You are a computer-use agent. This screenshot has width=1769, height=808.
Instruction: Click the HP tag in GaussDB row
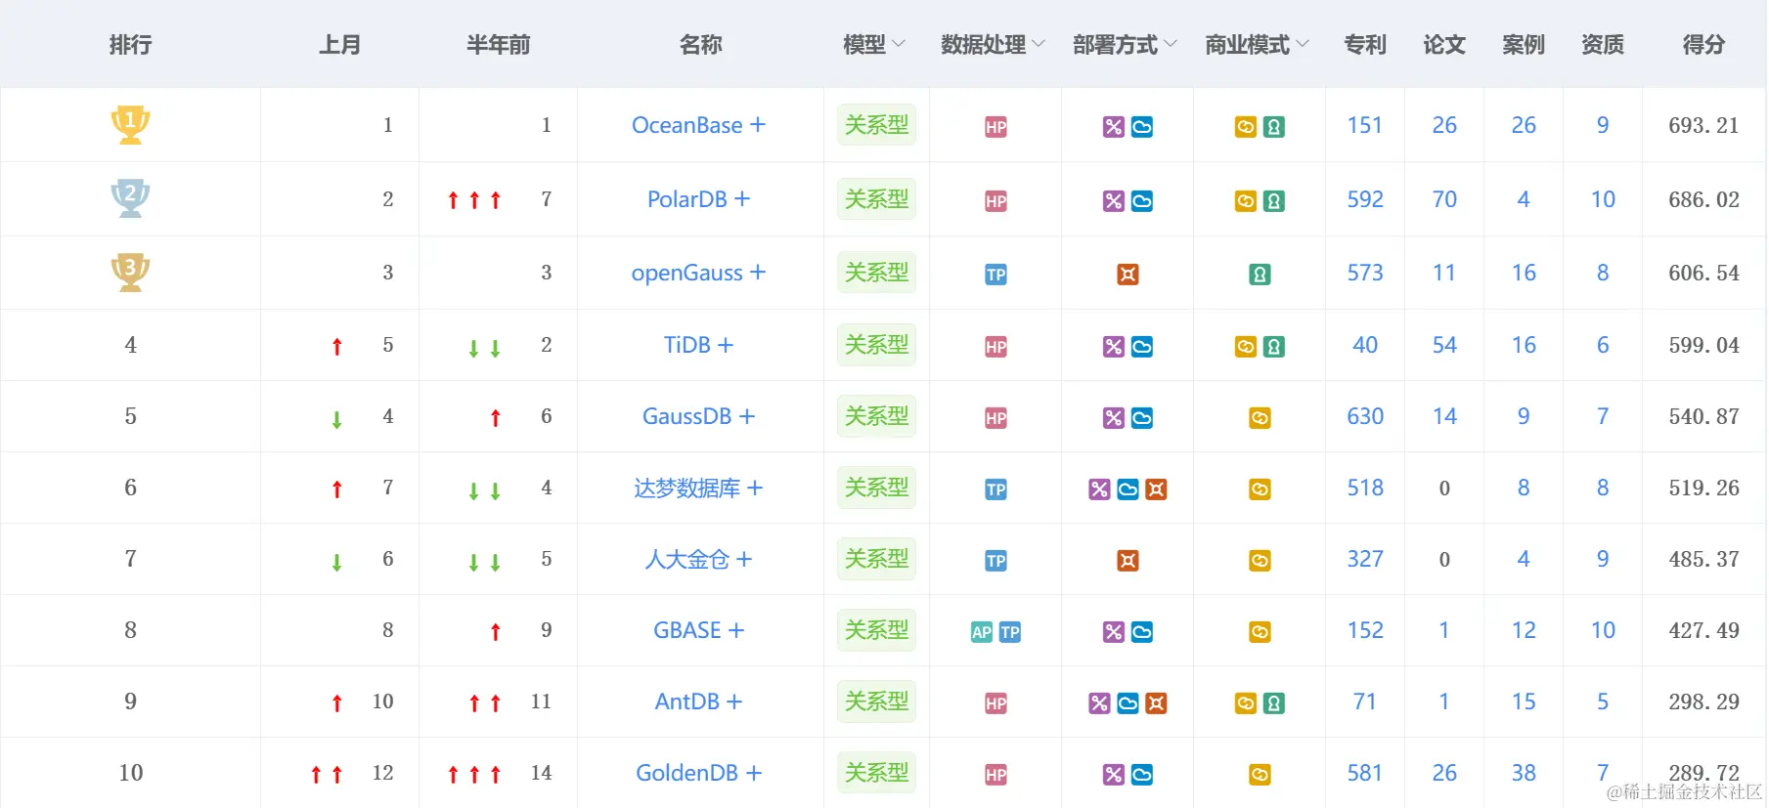[x=995, y=418]
